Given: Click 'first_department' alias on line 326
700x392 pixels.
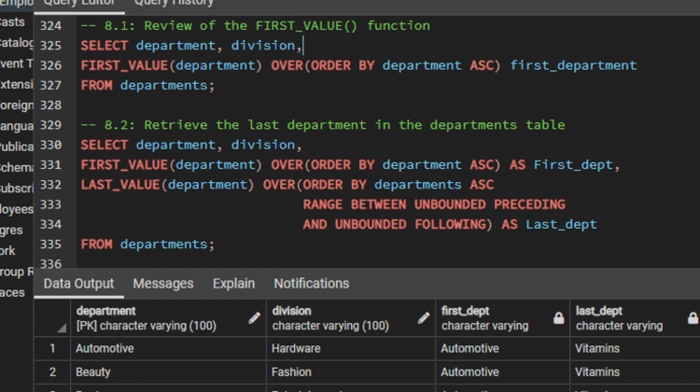Looking at the screenshot, I should (573, 65).
